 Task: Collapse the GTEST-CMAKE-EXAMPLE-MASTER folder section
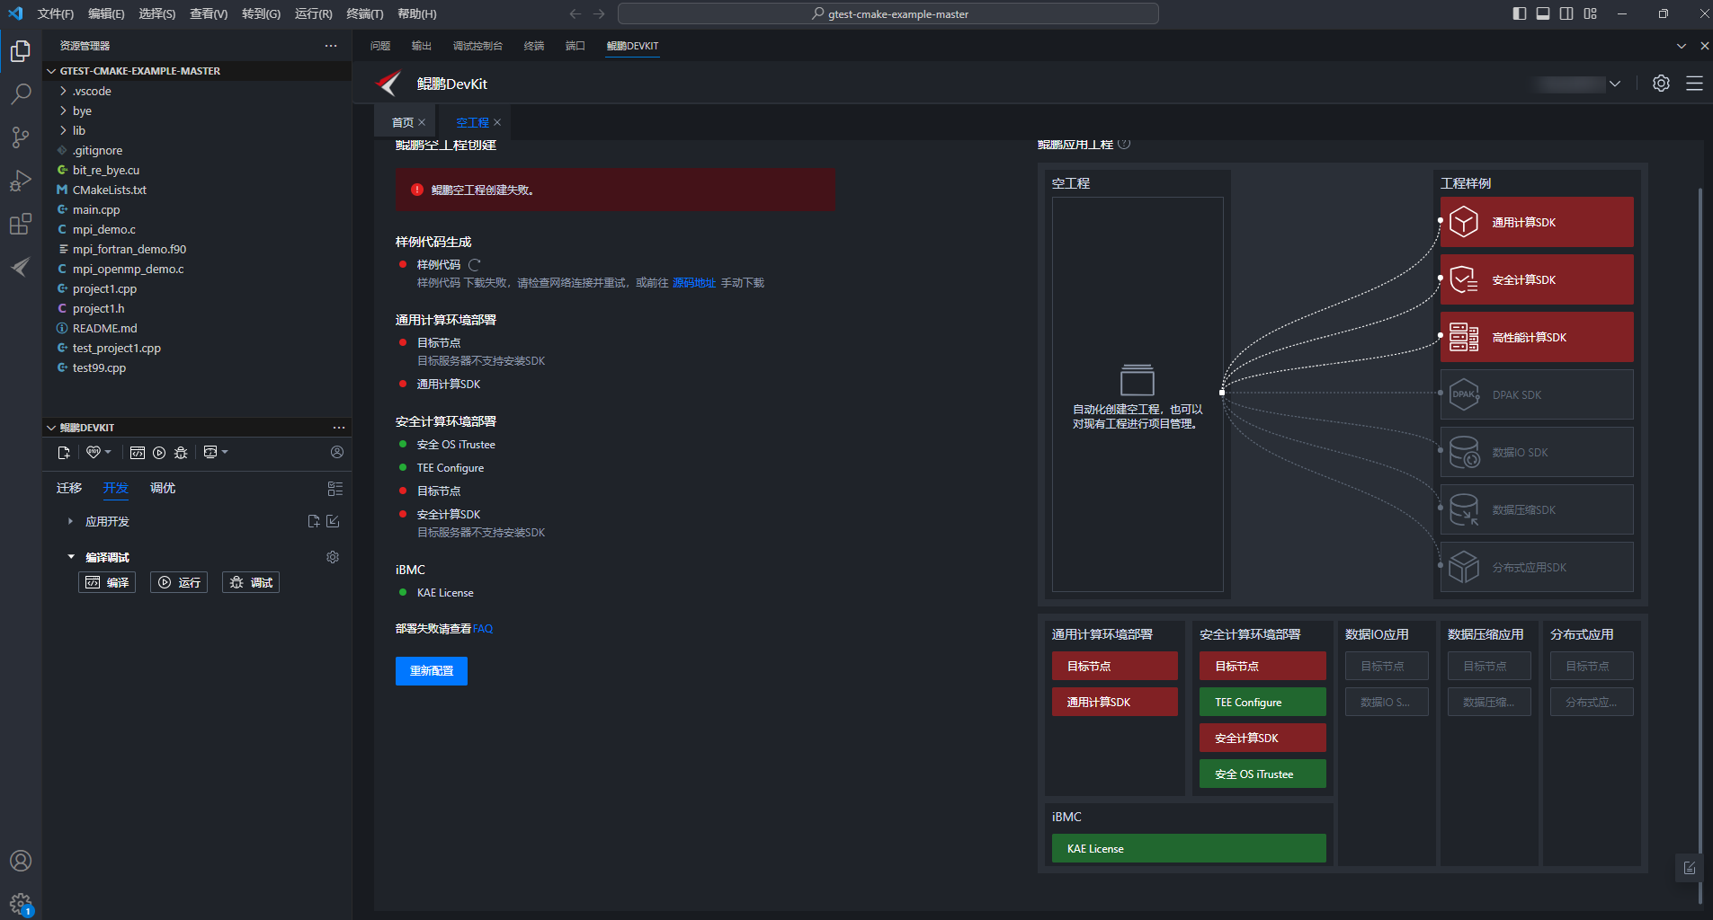[x=51, y=71]
